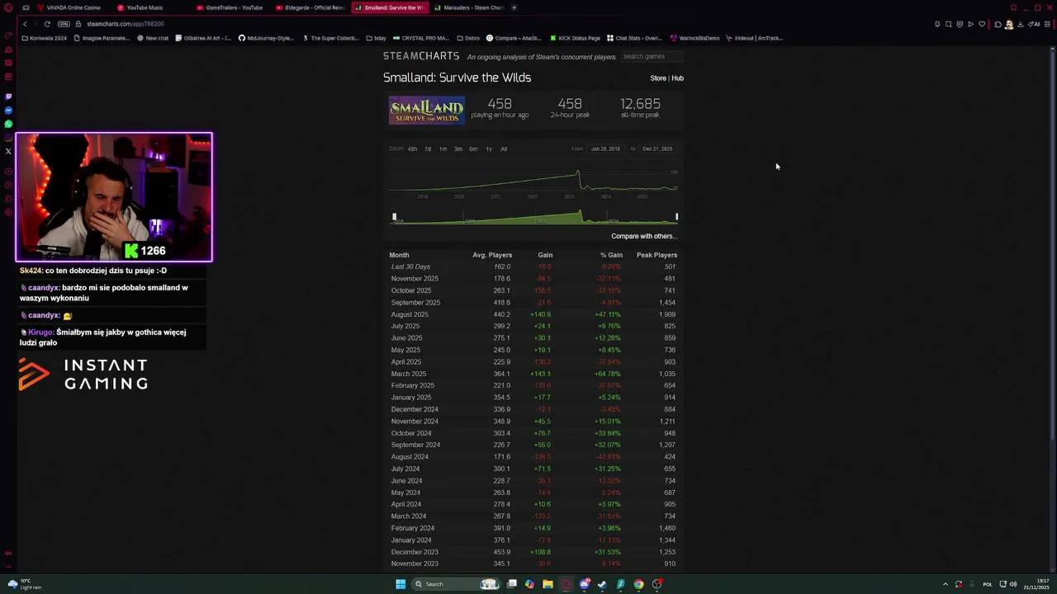Open the Konwalia 2024 bookmark folder

45,38
